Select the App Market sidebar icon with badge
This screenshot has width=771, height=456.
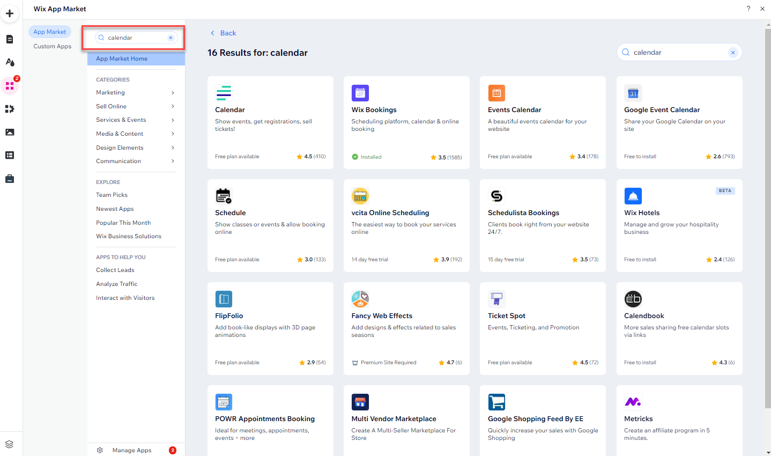10,85
